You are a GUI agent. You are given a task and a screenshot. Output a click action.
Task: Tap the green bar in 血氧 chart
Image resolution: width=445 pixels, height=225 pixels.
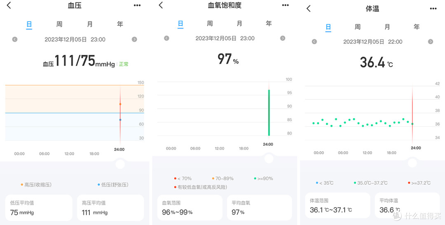[x=269, y=113]
